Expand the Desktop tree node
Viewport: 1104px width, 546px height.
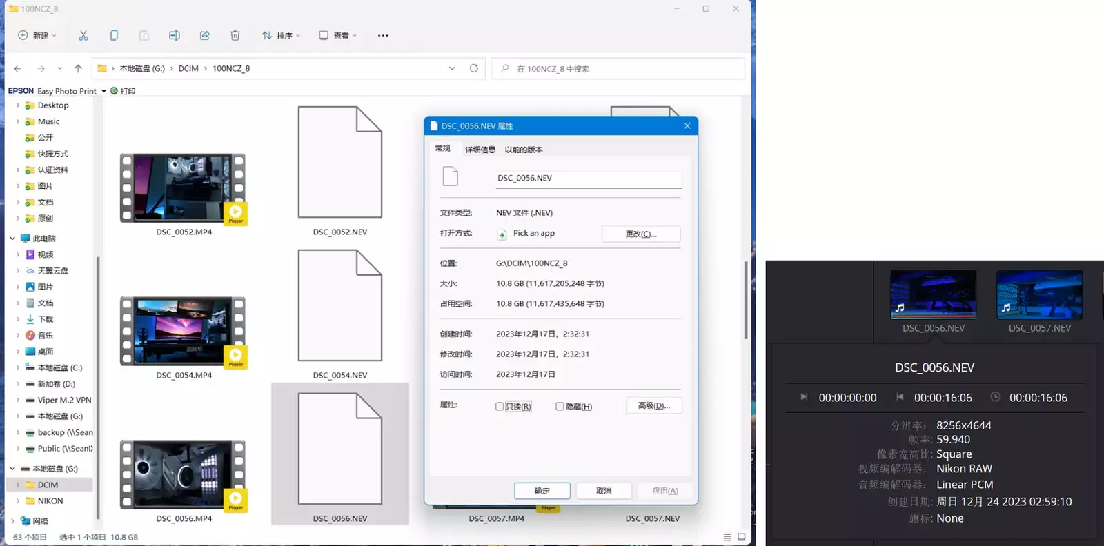(x=18, y=105)
